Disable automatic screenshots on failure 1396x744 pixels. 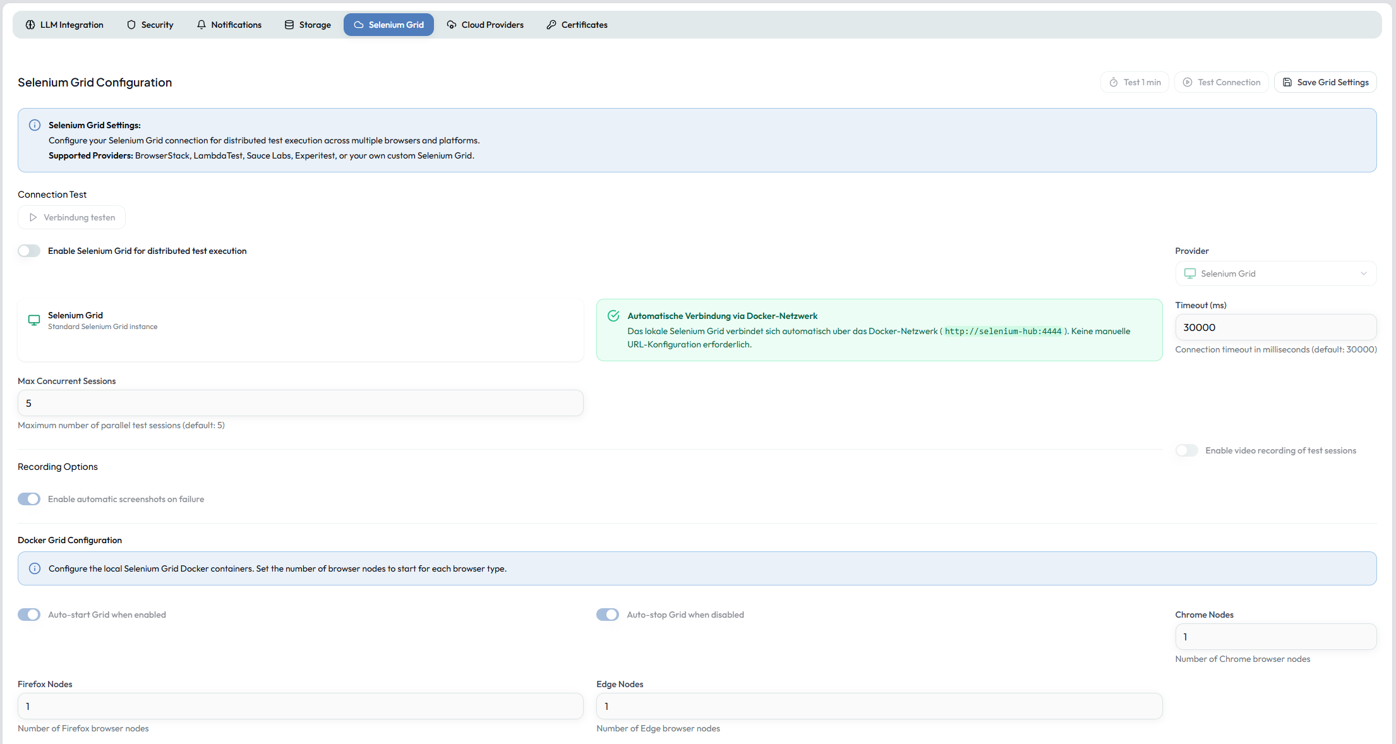point(29,499)
